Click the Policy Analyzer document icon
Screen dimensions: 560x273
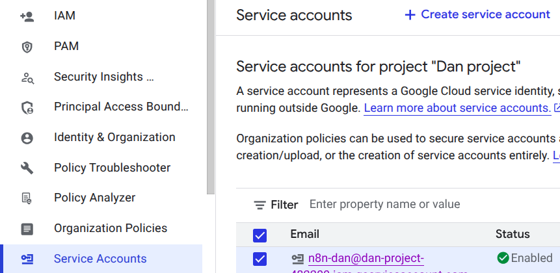(x=27, y=198)
